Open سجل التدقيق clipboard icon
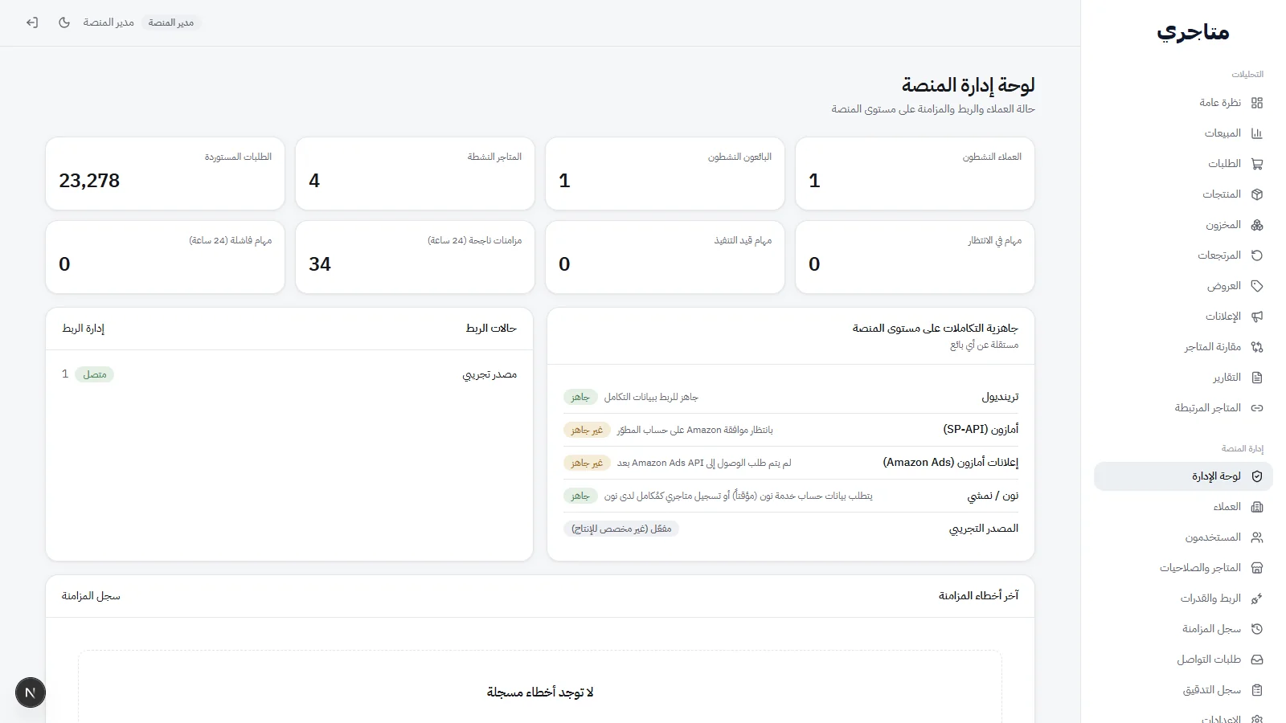 point(1257,690)
